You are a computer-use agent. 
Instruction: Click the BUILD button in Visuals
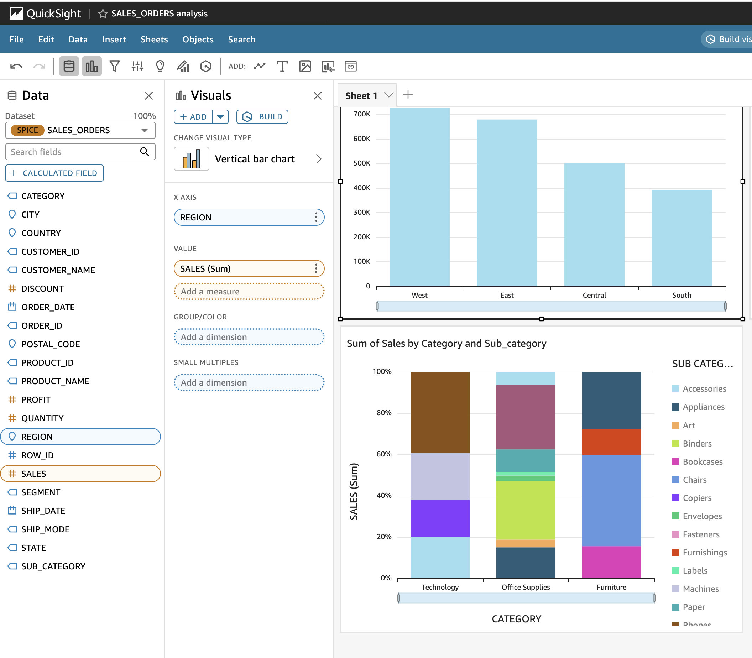(262, 117)
